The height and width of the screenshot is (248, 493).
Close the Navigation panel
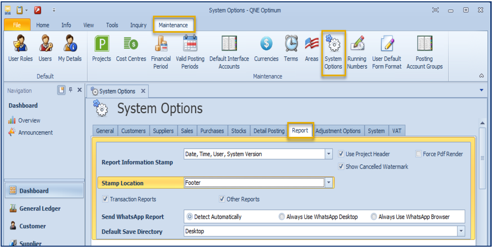click(x=79, y=90)
